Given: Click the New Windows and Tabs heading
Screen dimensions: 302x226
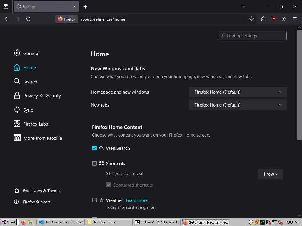Looking at the screenshot, I should 118,69.
